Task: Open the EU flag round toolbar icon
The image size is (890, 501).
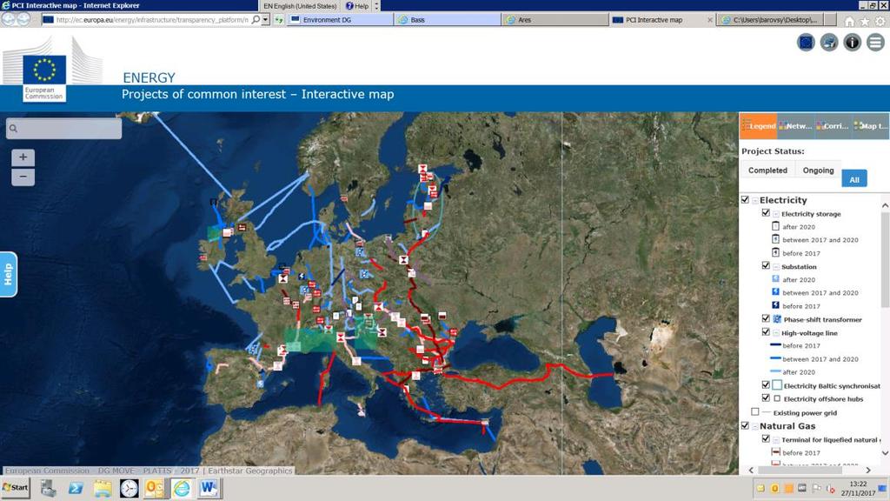Action: pyautogui.click(x=806, y=42)
